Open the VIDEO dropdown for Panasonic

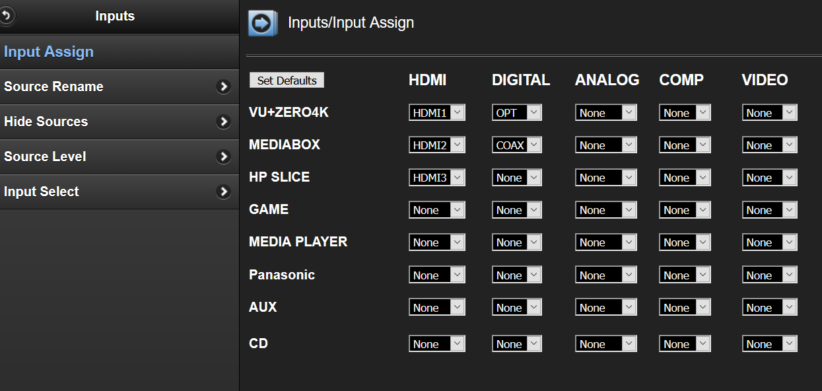coord(769,275)
